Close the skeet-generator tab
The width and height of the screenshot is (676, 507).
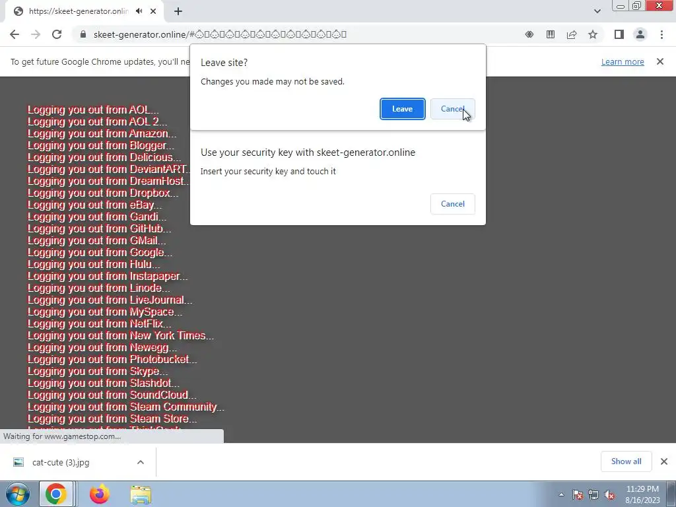click(153, 11)
